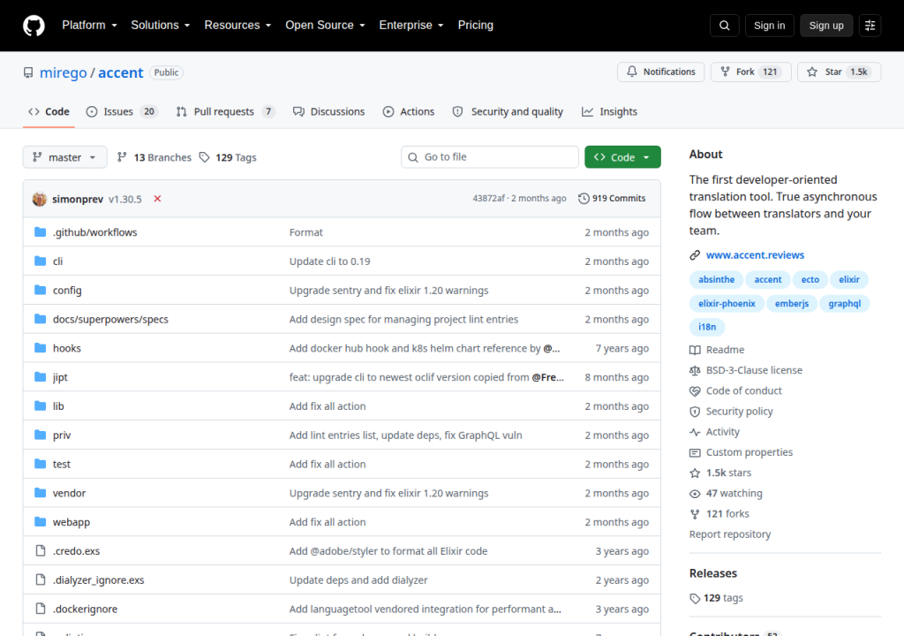Click the link icon next to www.accent.reviews

click(695, 255)
